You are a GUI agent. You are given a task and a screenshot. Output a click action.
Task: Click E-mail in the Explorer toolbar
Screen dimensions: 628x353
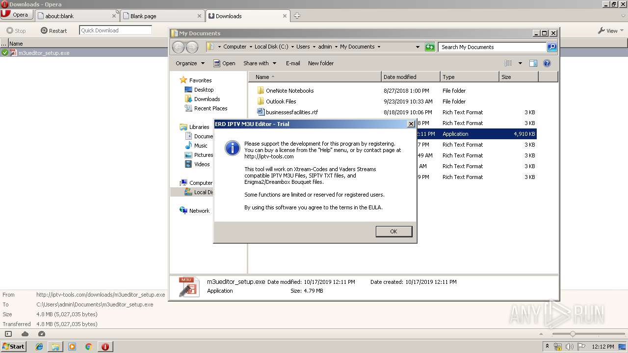pyautogui.click(x=293, y=63)
